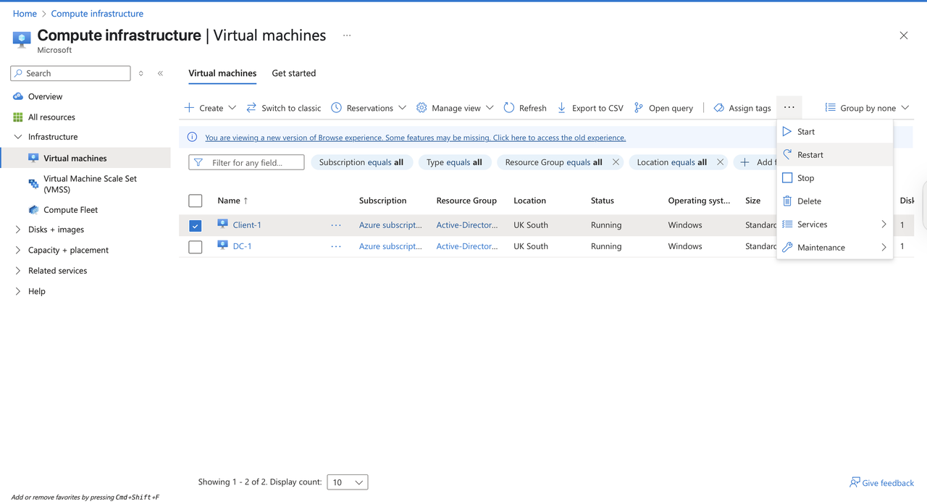Open the DC-1 virtual machine link
Viewport: 927px width, 504px height.
[243, 247]
